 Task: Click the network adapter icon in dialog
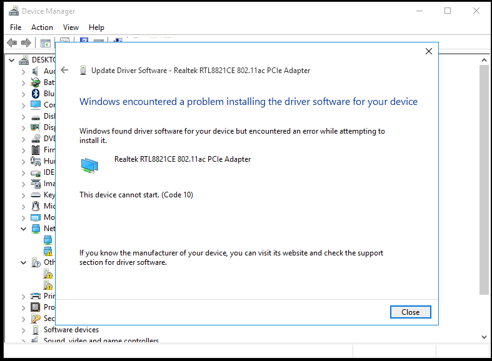[x=89, y=165]
